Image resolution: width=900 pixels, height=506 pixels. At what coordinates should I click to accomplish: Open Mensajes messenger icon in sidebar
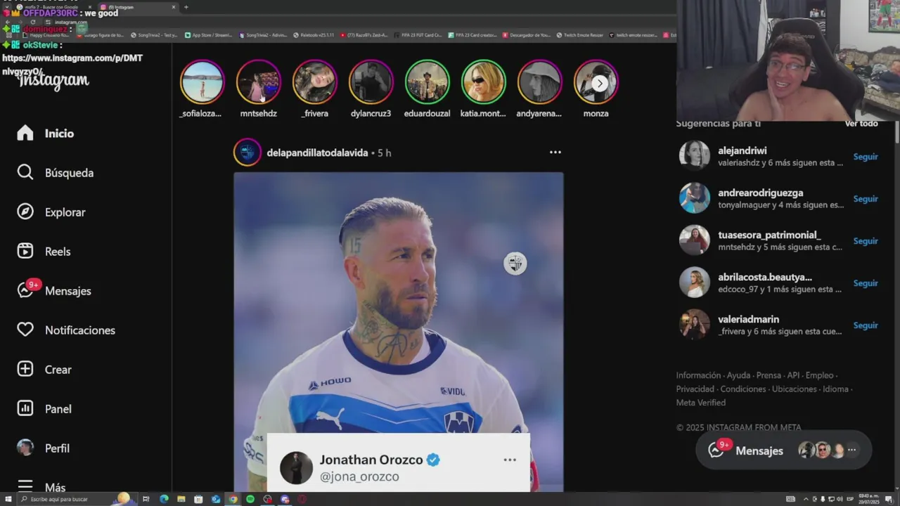click(25, 290)
